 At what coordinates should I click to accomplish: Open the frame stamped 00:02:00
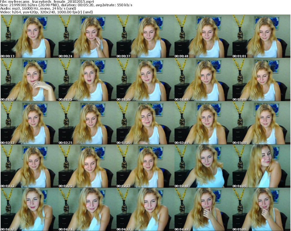pos(261,79)
